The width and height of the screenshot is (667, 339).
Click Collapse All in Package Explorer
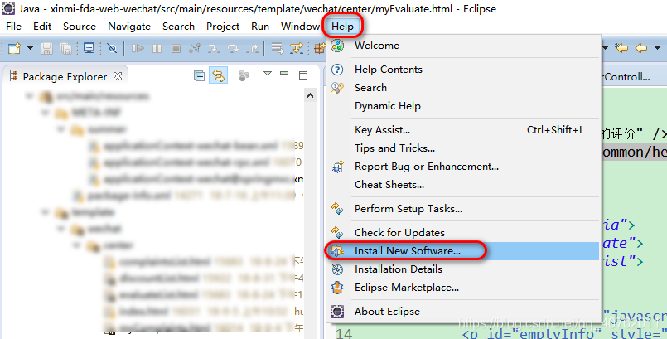(x=199, y=76)
